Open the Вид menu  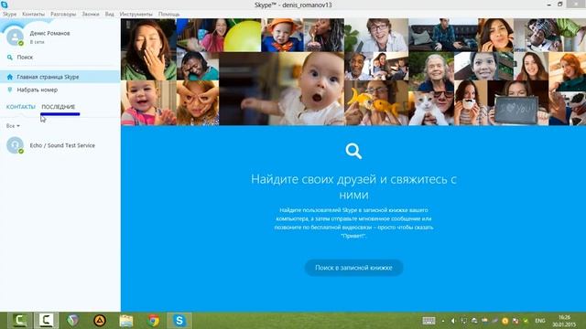(109, 15)
